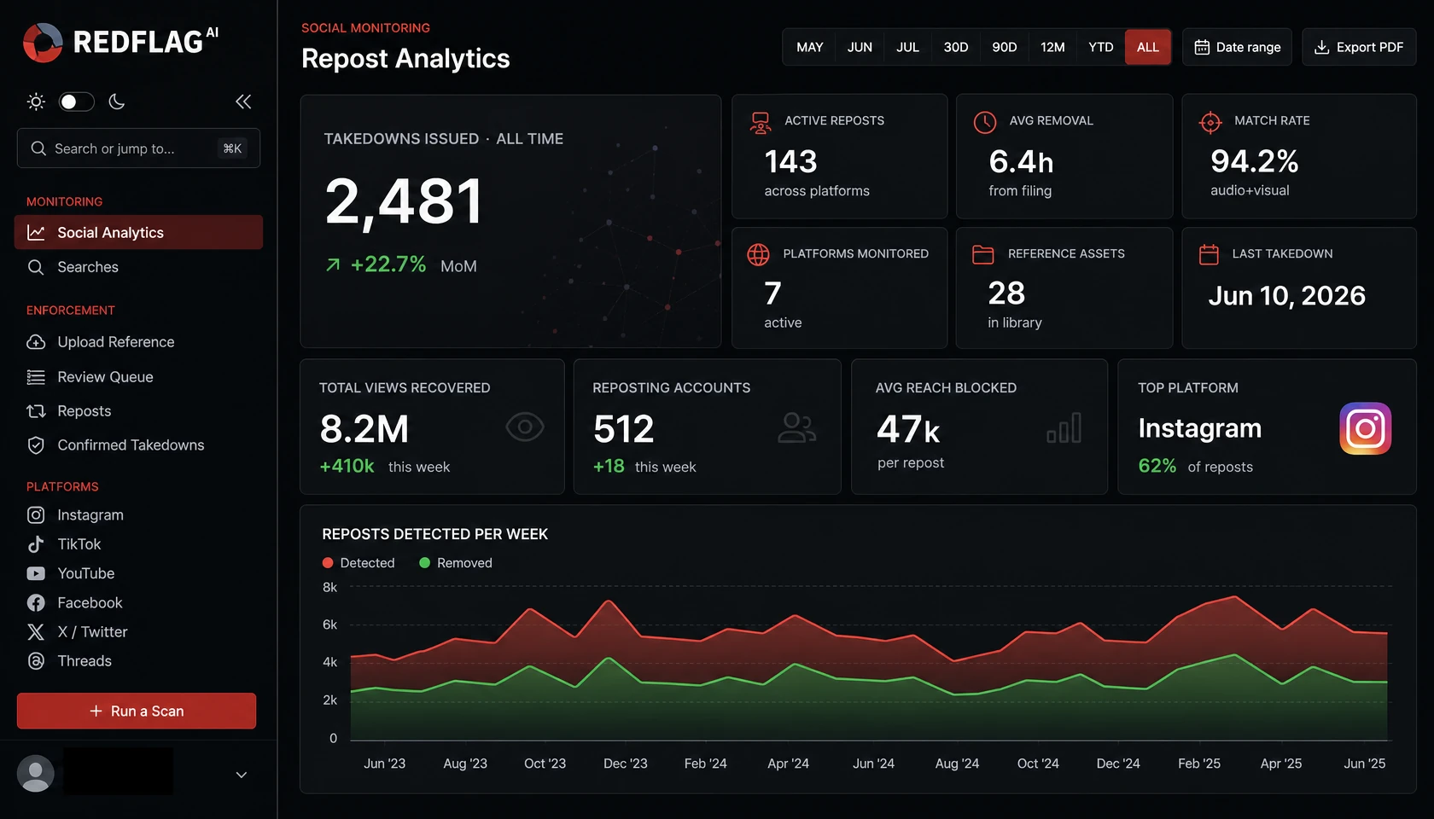Click the Instagram logo in Top Platform card

[x=1365, y=428]
